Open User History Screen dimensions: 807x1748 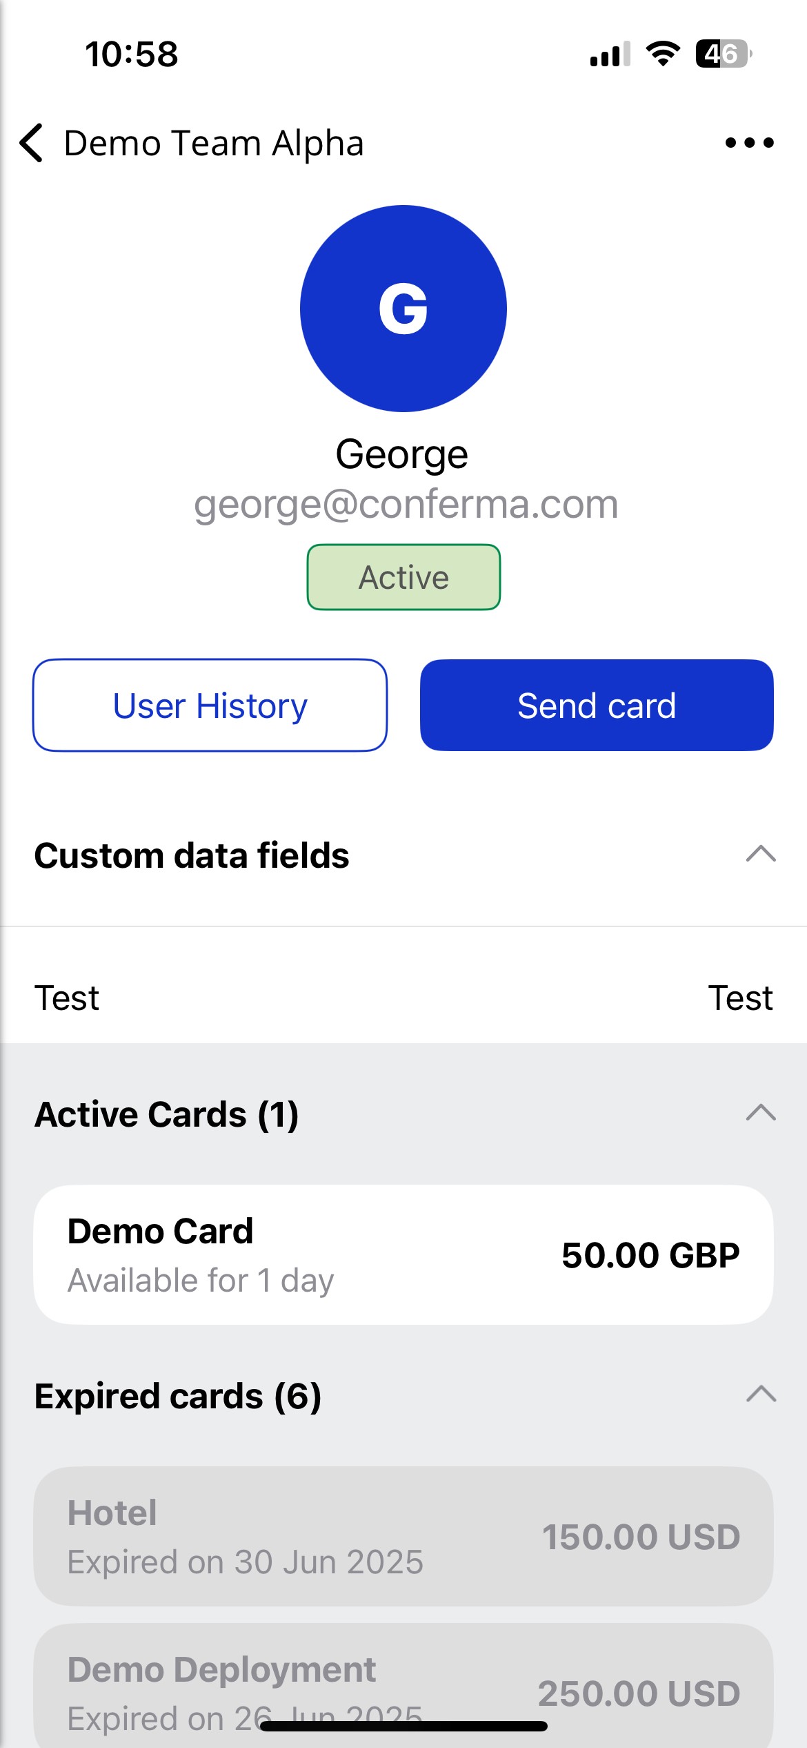[210, 705]
